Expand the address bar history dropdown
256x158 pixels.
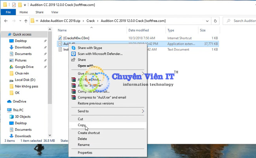tap(207, 21)
